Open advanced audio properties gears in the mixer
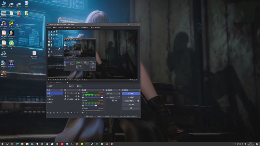This screenshot has height=146, width=260. pyautogui.click(x=83, y=113)
